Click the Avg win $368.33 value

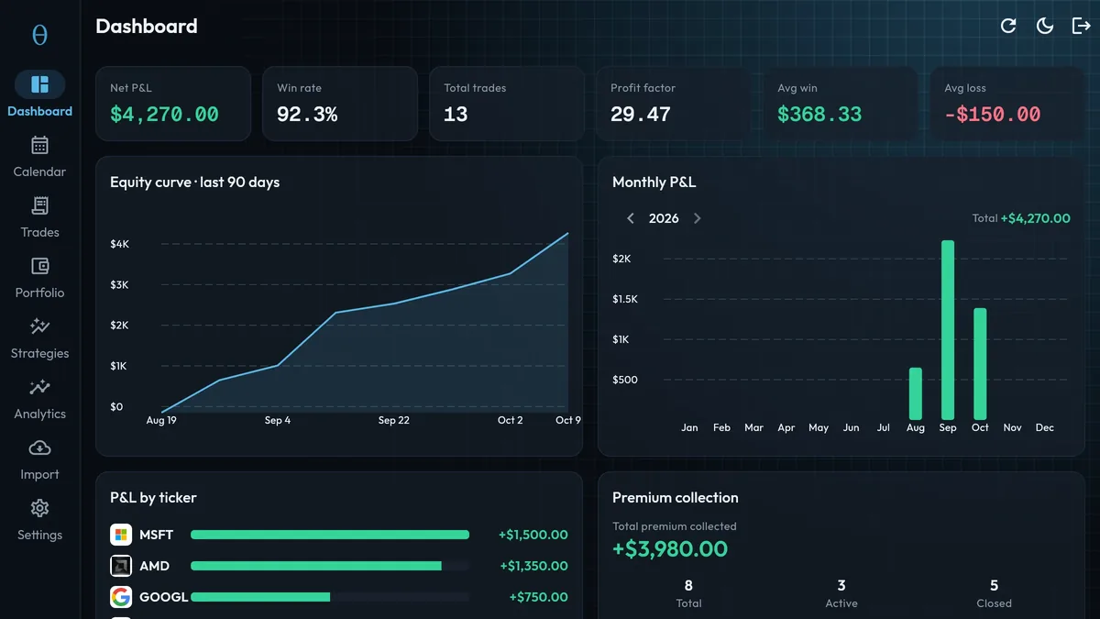819,115
